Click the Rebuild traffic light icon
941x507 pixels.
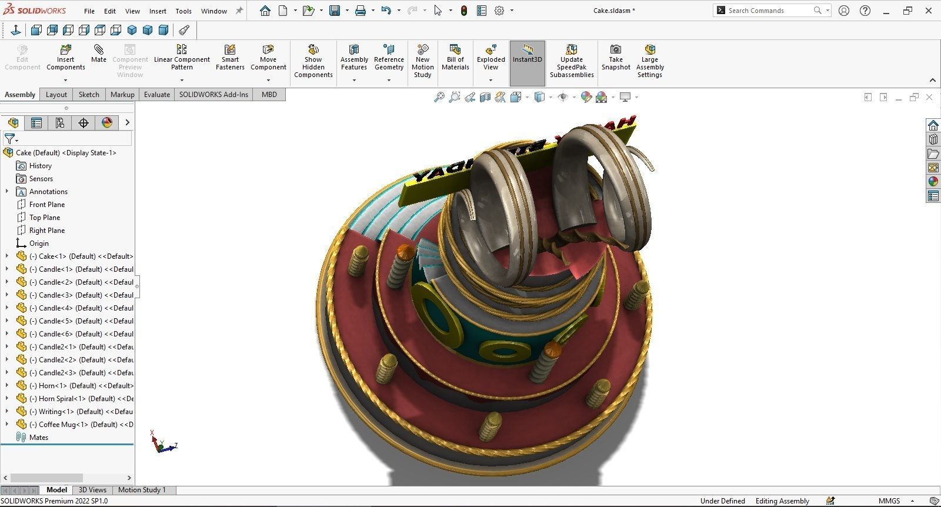tap(464, 11)
